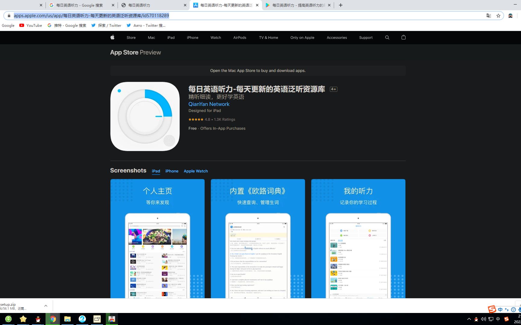Open the Google bookmark
Viewport: 521px width, 325px height.
(x=8, y=26)
